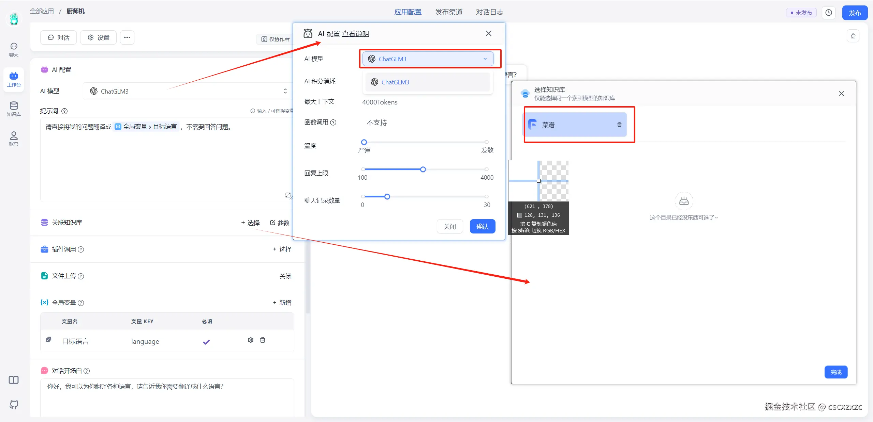The height and width of the screenshot is (422, 873).
Task: Expand the prompt editor fullscreen icon
Action: tap(288, 195)
